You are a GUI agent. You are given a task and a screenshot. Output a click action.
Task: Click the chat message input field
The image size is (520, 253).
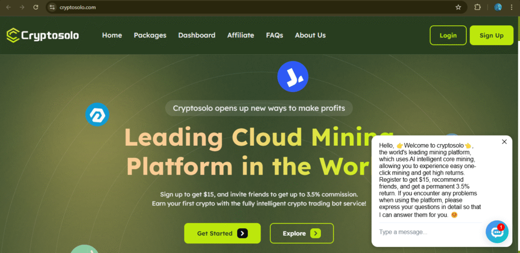click(431, 232)
